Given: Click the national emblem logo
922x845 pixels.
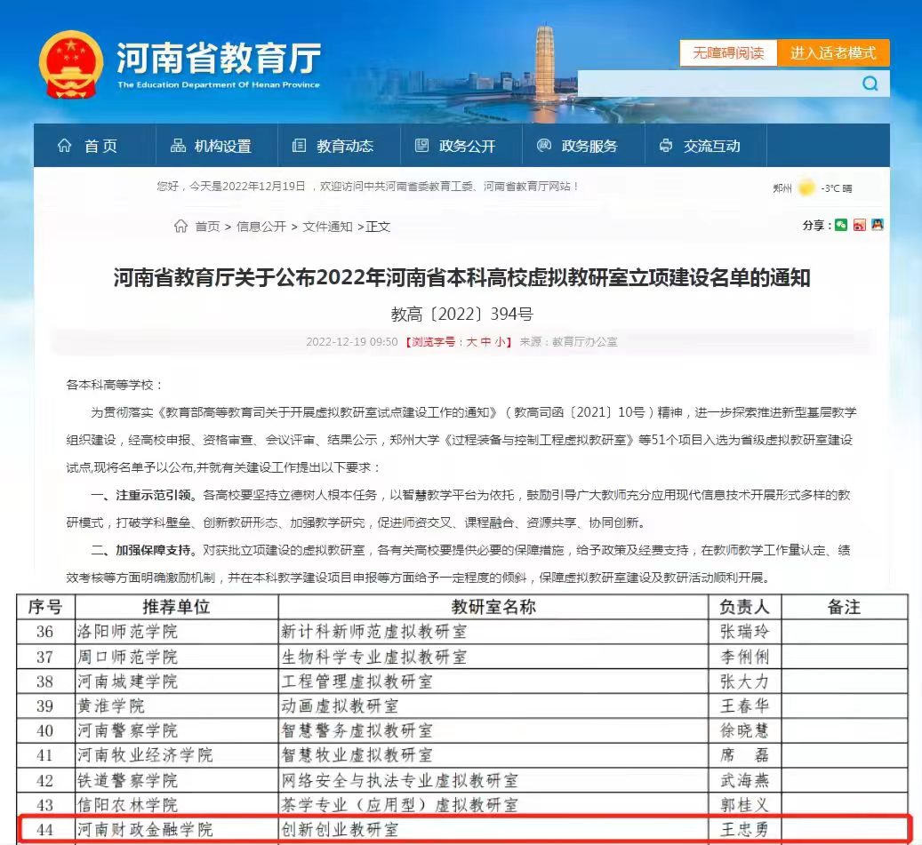Looking at the screenshot, I should pos(71,64).
